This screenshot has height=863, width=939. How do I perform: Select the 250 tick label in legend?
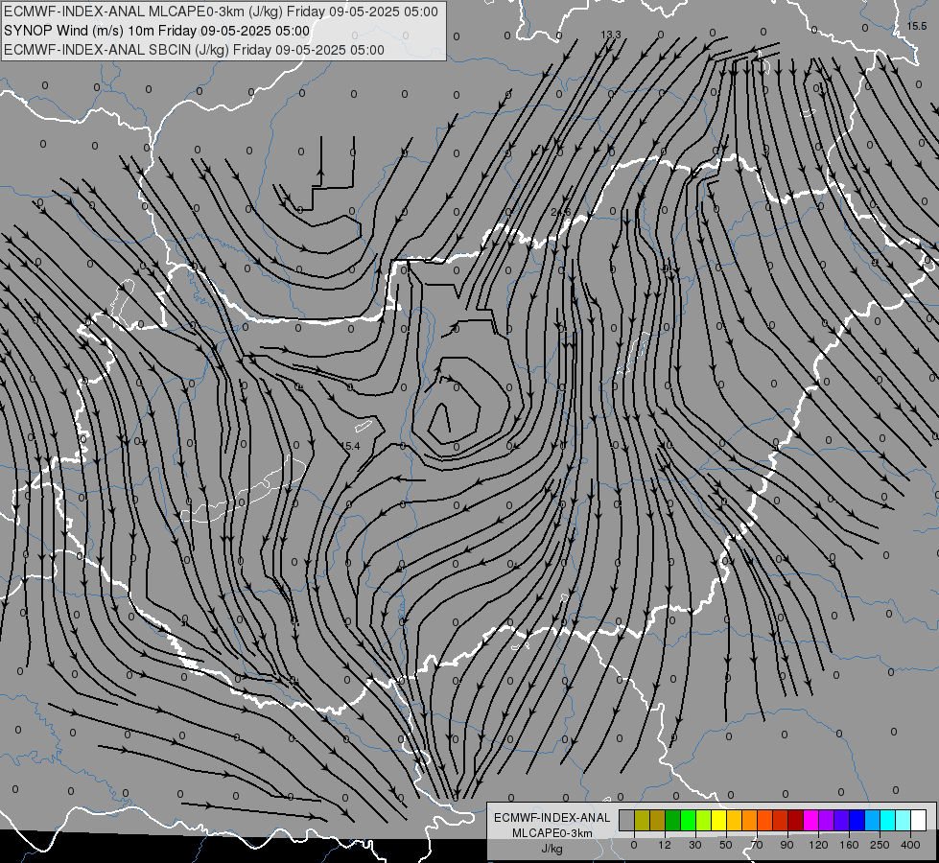pyautogui.click(x=880, y=845)
